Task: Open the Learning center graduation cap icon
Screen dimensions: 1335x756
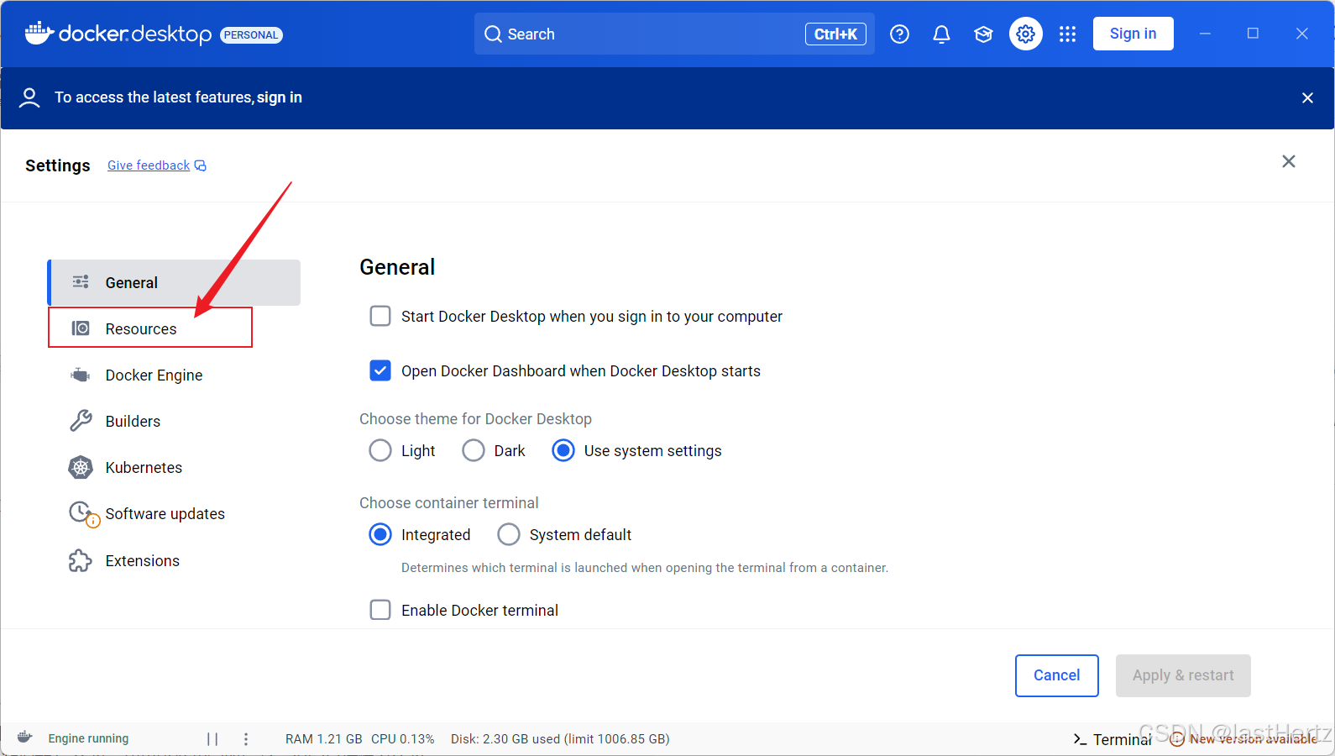Action: 983,34
